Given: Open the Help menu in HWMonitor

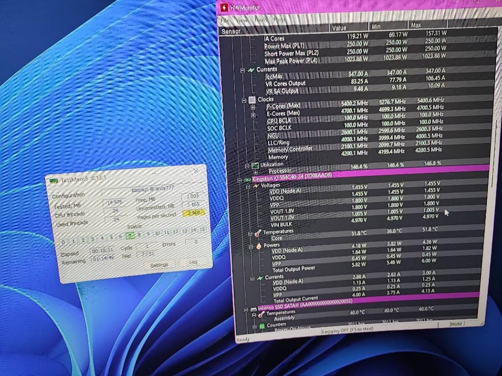Looking at the screenshot, I should (x=279, y=20).
